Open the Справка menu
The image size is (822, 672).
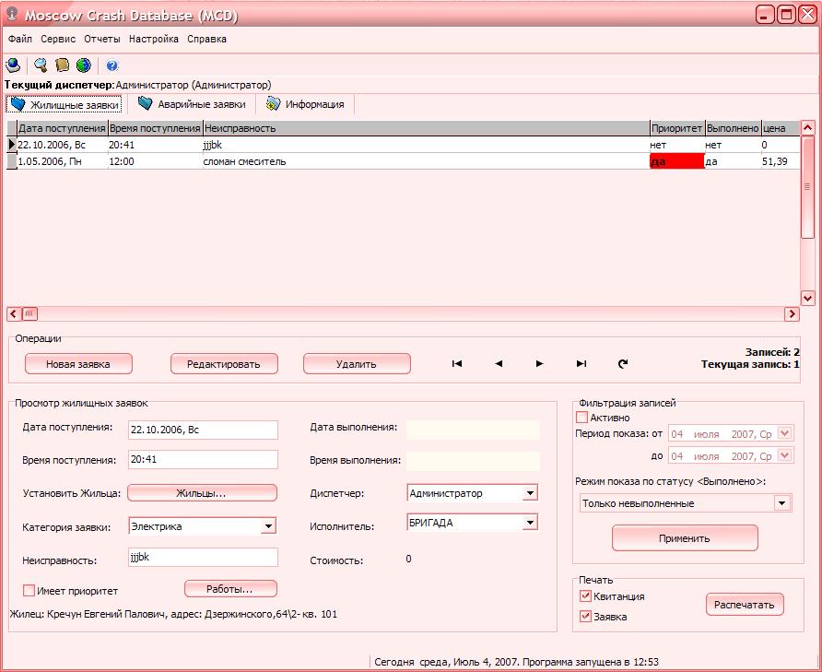click(x=207, y=39)
